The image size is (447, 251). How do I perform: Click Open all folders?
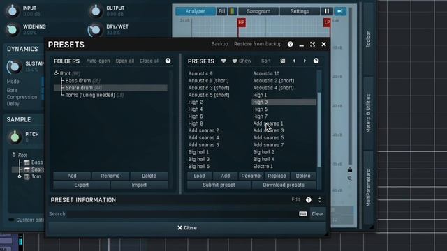[124, 61]
